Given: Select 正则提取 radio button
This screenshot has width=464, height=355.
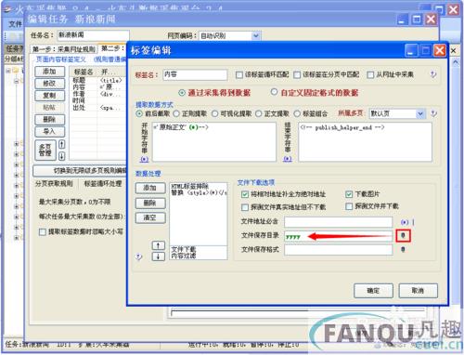Looking at the screenshot, I should (176, 113).
